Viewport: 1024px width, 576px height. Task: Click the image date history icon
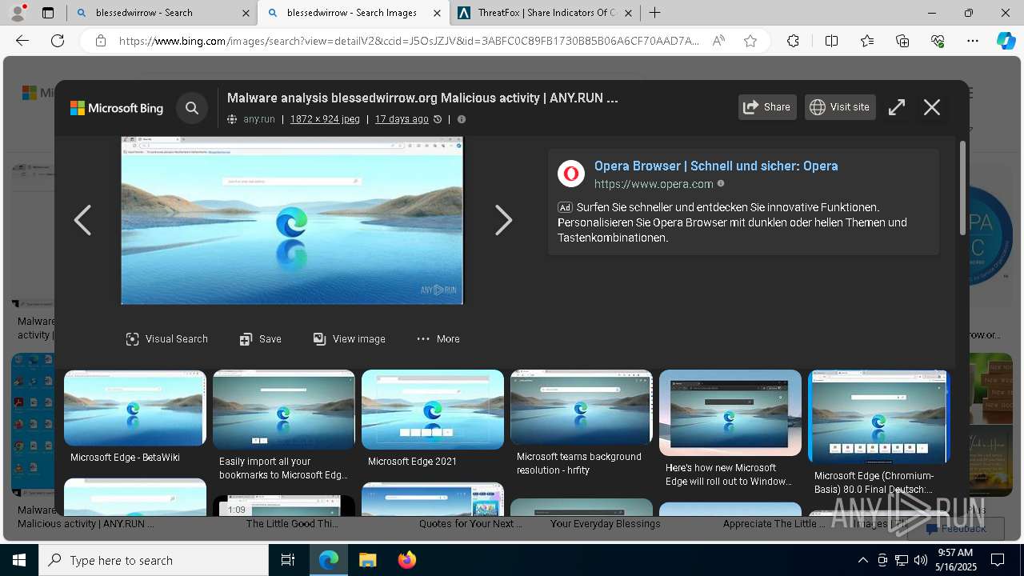(438, 119)
